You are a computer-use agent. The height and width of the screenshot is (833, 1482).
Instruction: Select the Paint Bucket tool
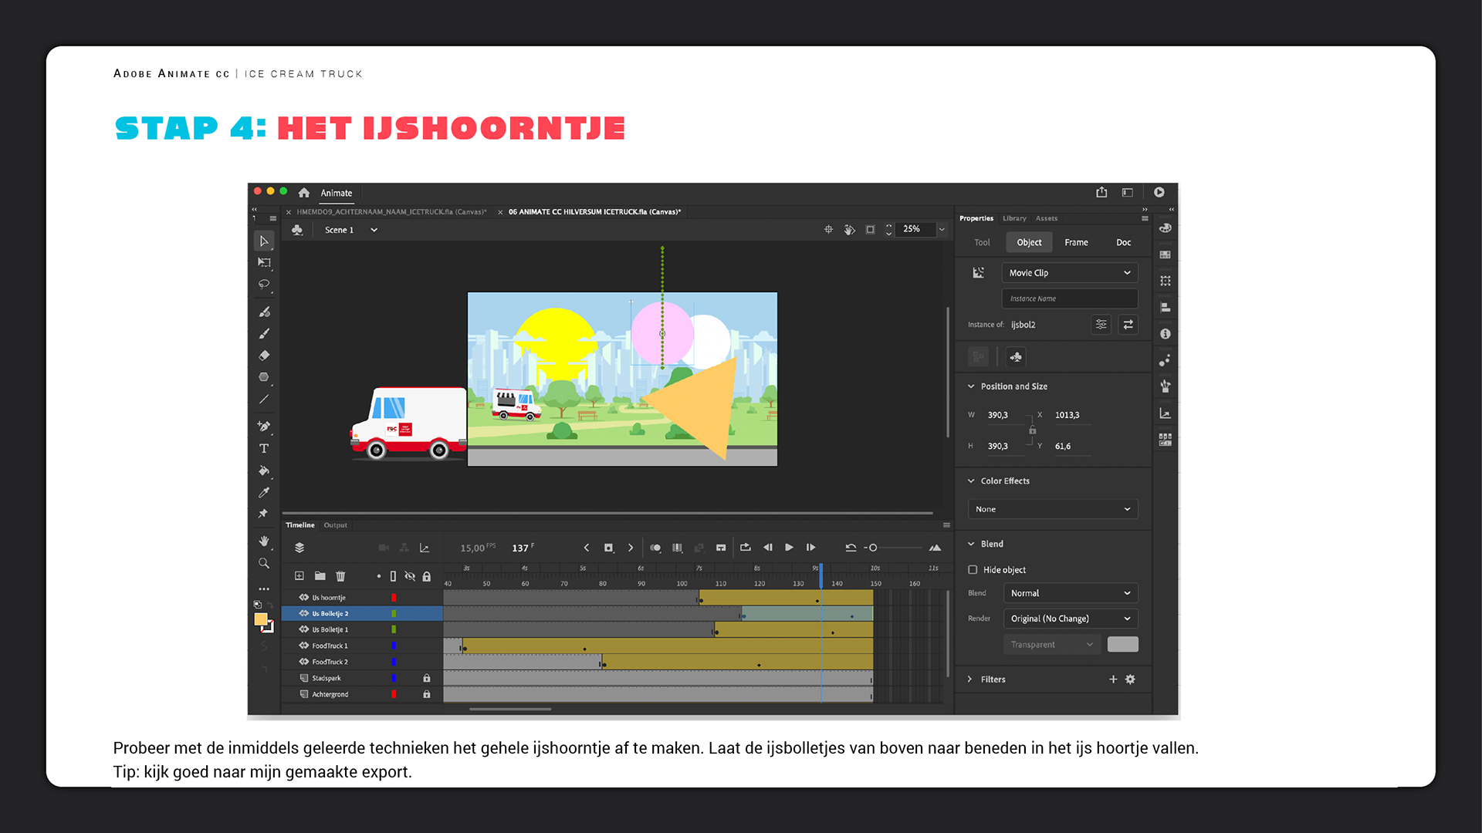pyautogui.click(x=264, y=470)
